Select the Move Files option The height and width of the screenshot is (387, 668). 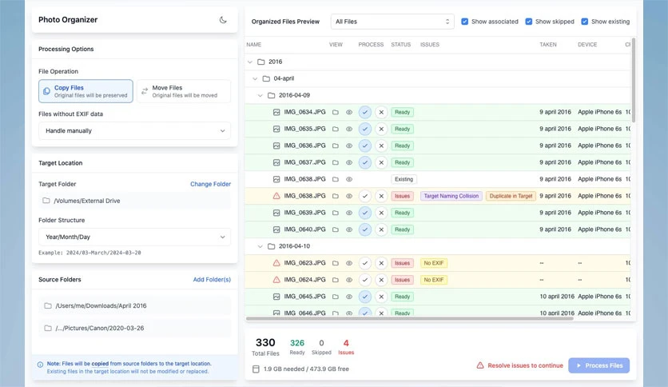[x=184, y=91]
